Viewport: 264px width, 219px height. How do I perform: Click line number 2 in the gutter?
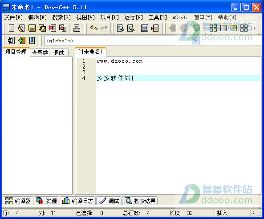(84, 67)
